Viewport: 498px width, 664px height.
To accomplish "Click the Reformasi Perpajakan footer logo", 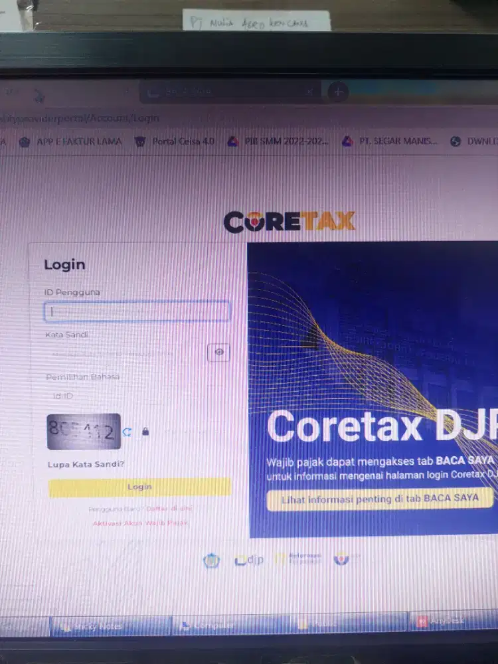I will [x=297, y=558].
